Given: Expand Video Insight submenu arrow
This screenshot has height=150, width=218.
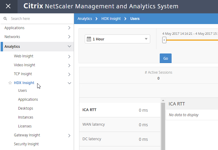Looking at the screenshot, I should click(x=69, y=65).
